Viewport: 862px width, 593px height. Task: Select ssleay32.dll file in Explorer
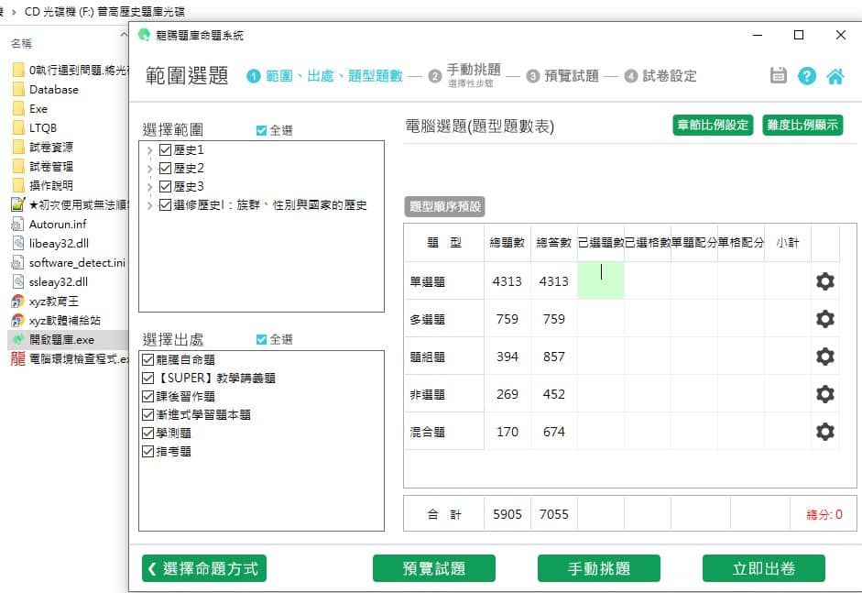coord(59,281)
